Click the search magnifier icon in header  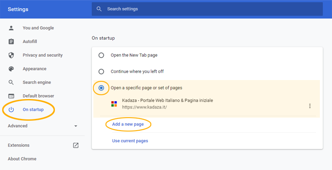pos(99,9)
